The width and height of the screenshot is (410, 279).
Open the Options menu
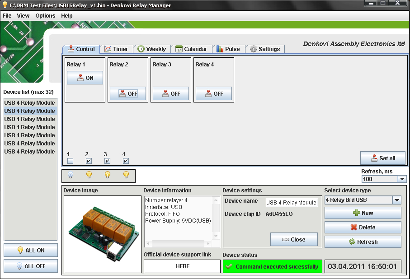[x=45, y=16]
